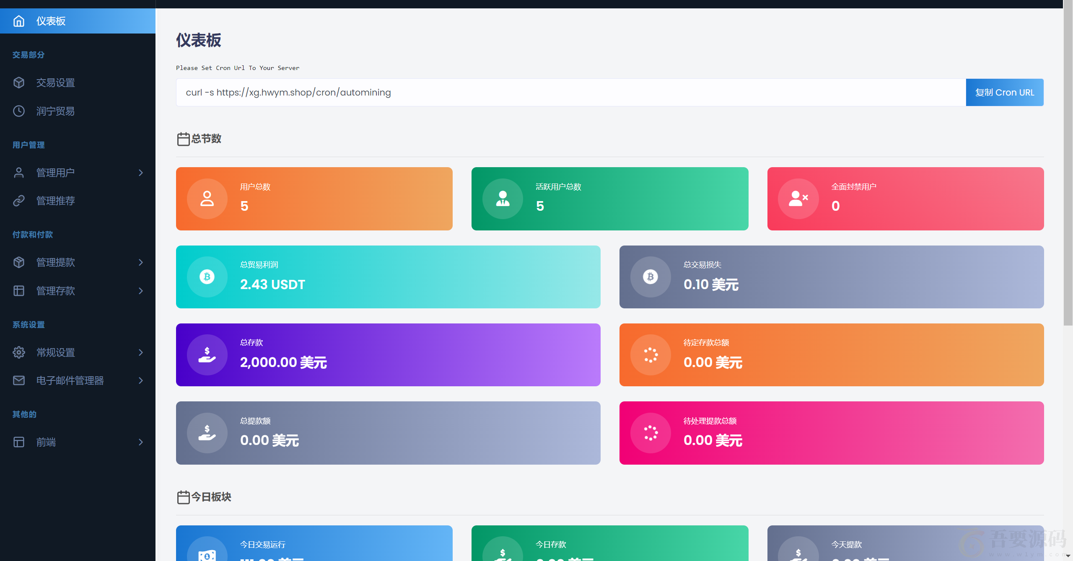Open the 活跃用户总数 card
Screen dimensions: 1073x561
tap(610, 199)
